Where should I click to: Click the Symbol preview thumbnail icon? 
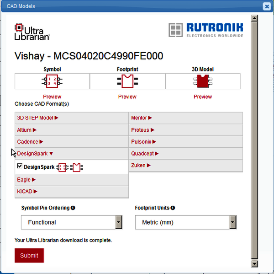point(52,81)
